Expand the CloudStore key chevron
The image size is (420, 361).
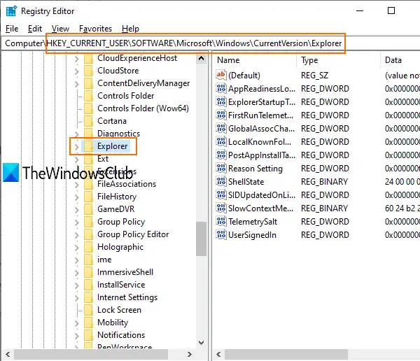[x=77, y=71]
